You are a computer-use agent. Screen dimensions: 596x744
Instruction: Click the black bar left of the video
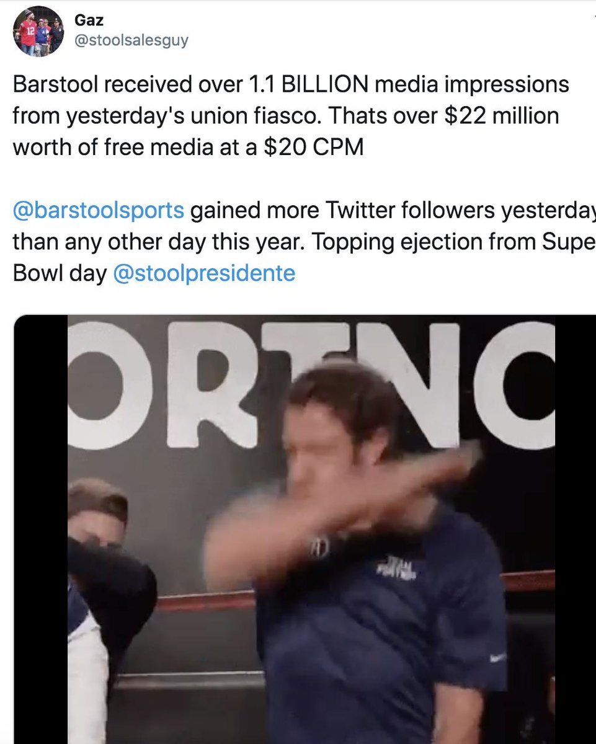click(x=40, y=527)
